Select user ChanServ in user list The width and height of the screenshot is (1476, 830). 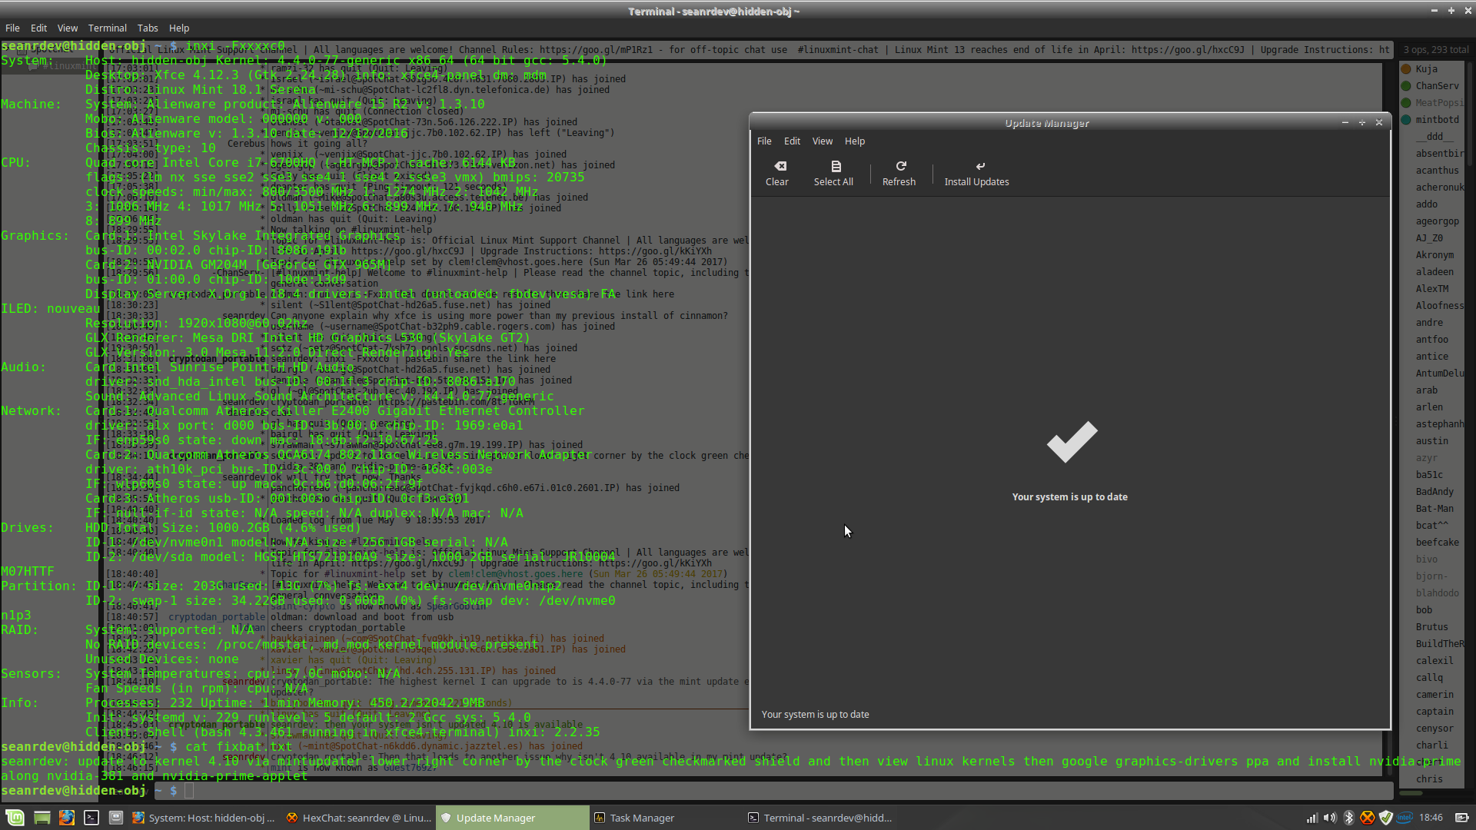pos(1432,86)
